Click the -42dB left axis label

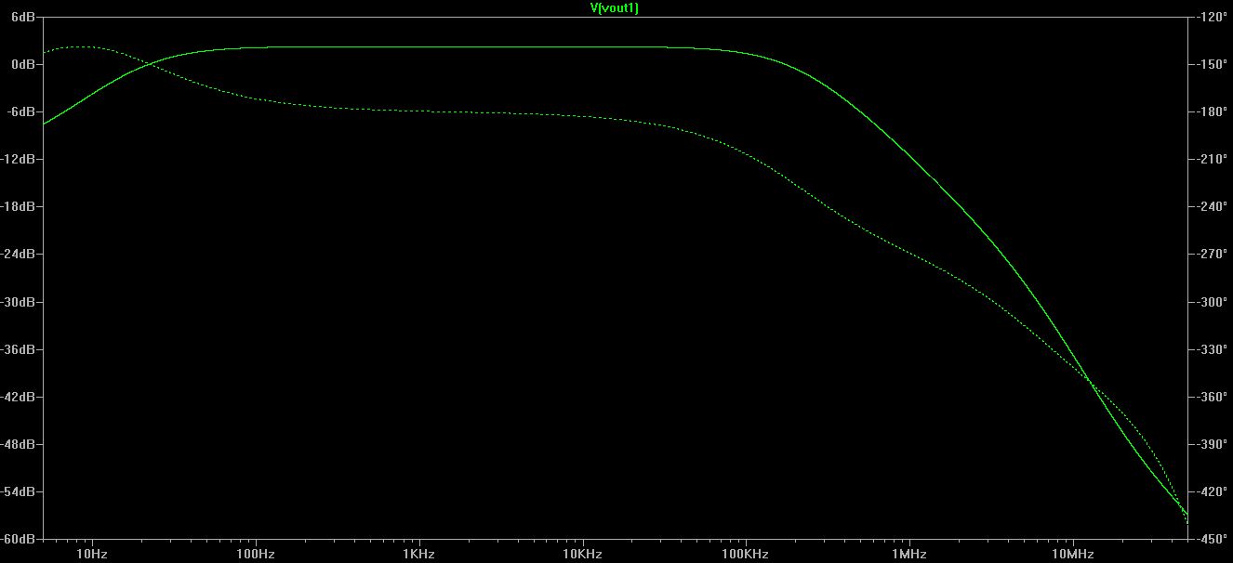pyautogui.click(x=20, y=397)
